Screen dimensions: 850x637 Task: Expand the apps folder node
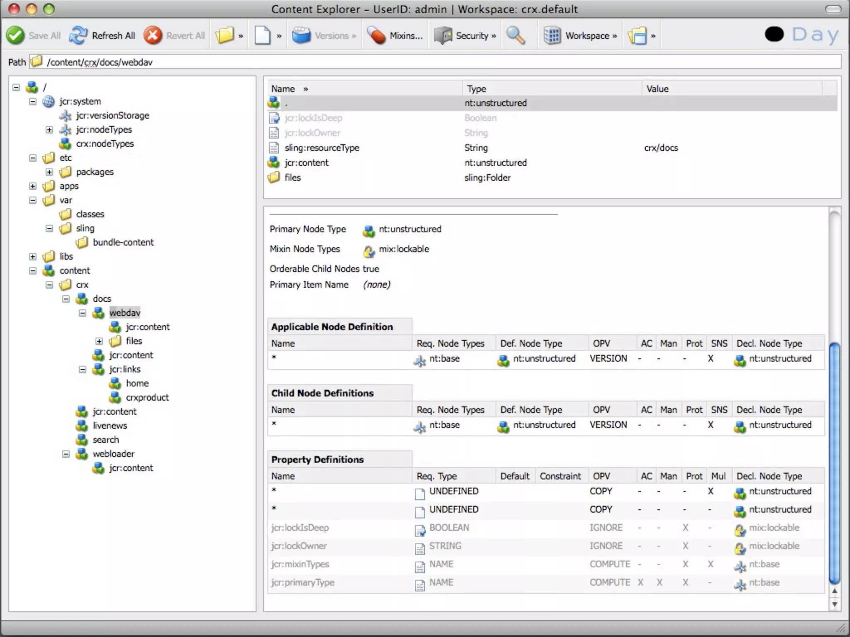(33, 186)
